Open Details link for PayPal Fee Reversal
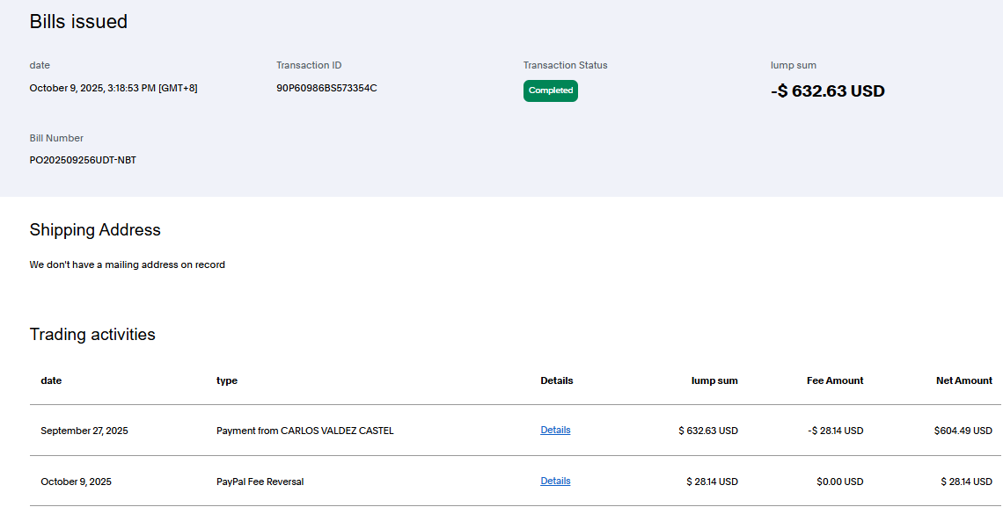The image size is (1003, 507). (x=555, y=481)
